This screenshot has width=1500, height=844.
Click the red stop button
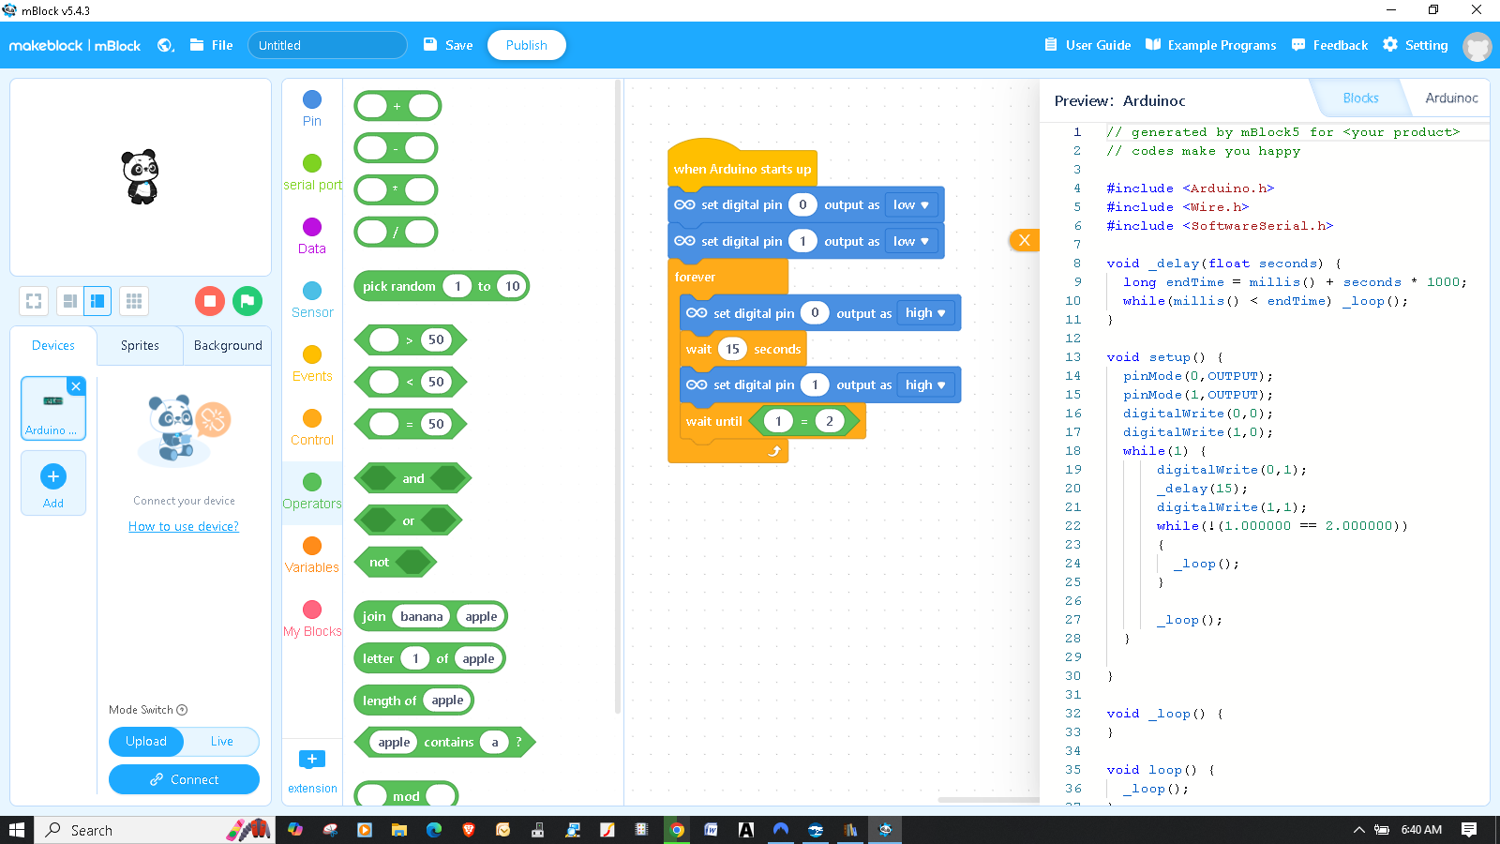pyautogui.click(x=210, y=301)
